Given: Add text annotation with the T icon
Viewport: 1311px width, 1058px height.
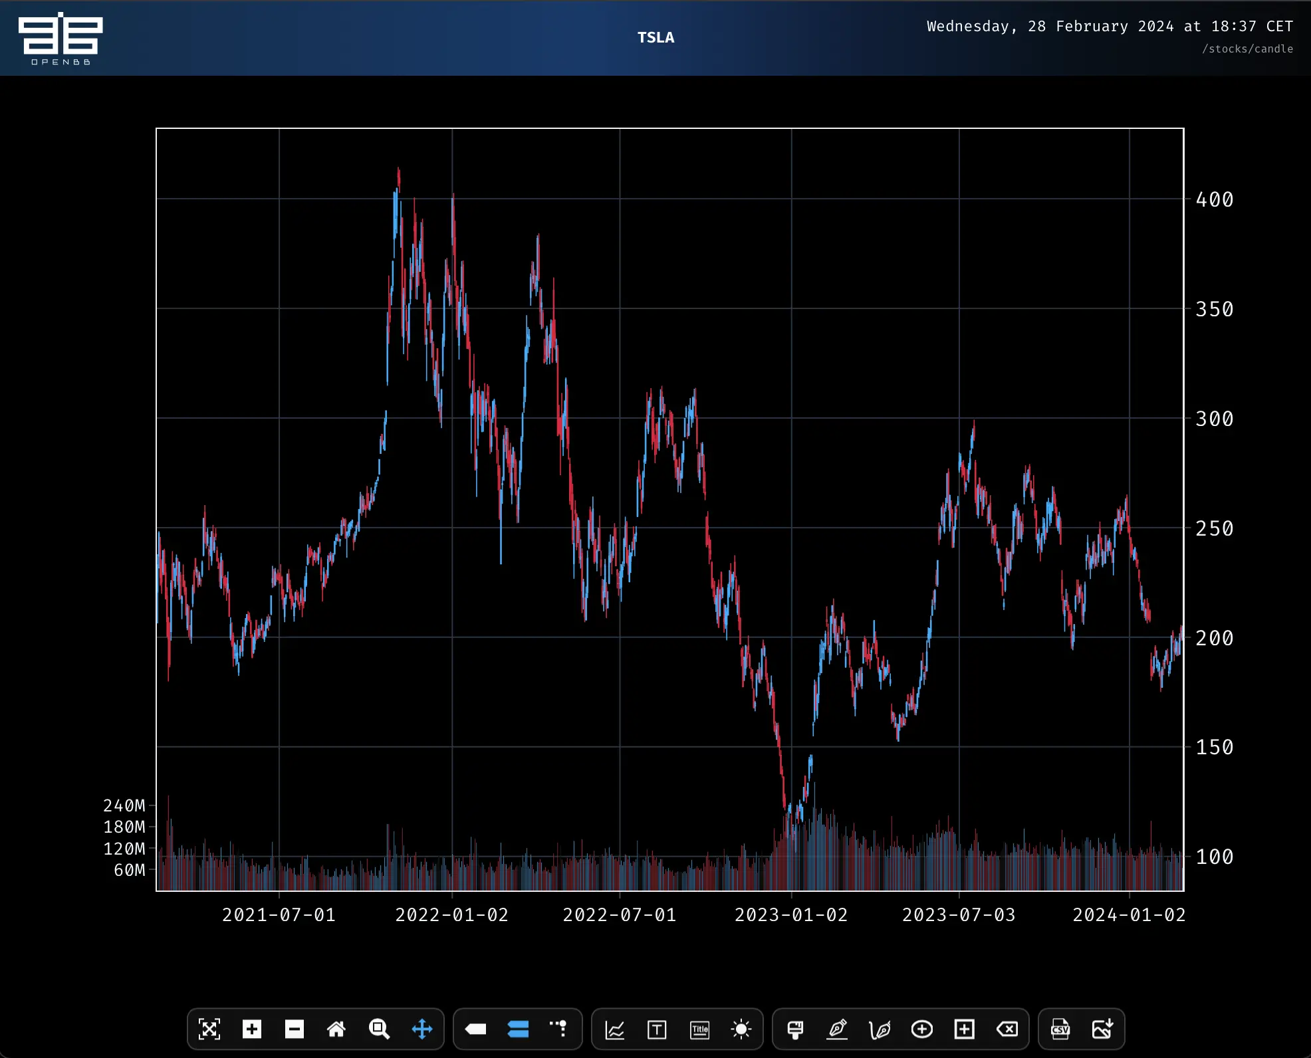Looking at the screenshot, I should click(657, 1030).
